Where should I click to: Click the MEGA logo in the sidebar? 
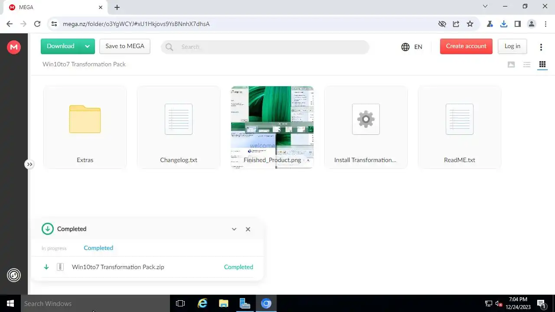[14, 47]
